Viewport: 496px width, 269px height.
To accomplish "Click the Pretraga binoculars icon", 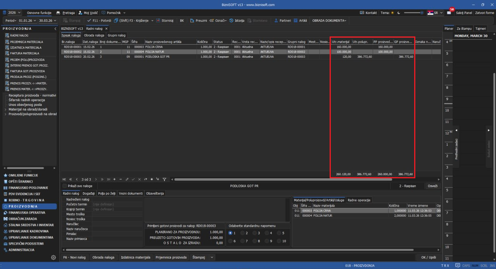I will tap(58, 13).
